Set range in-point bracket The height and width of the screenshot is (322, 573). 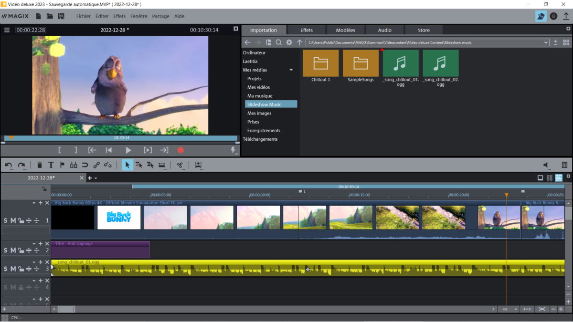tap(60, 150)
